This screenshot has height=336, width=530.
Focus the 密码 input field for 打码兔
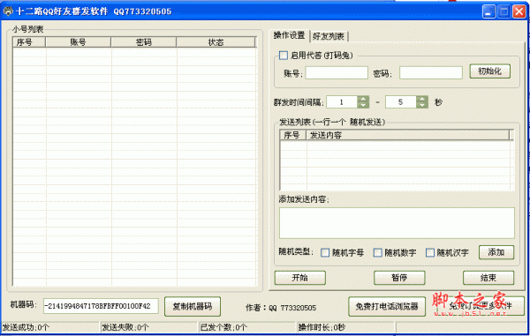[431, 73]
